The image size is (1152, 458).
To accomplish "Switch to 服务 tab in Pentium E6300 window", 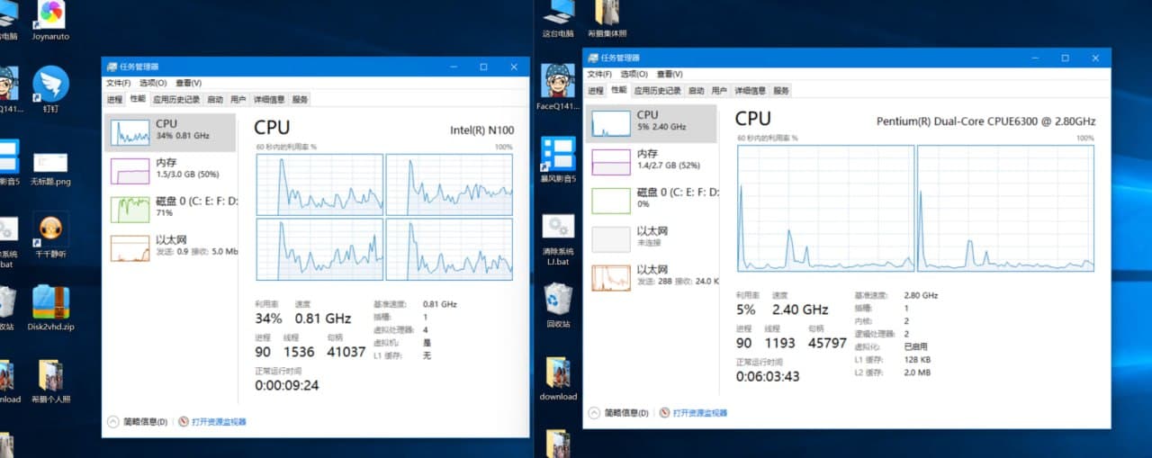I will [781, 90].
